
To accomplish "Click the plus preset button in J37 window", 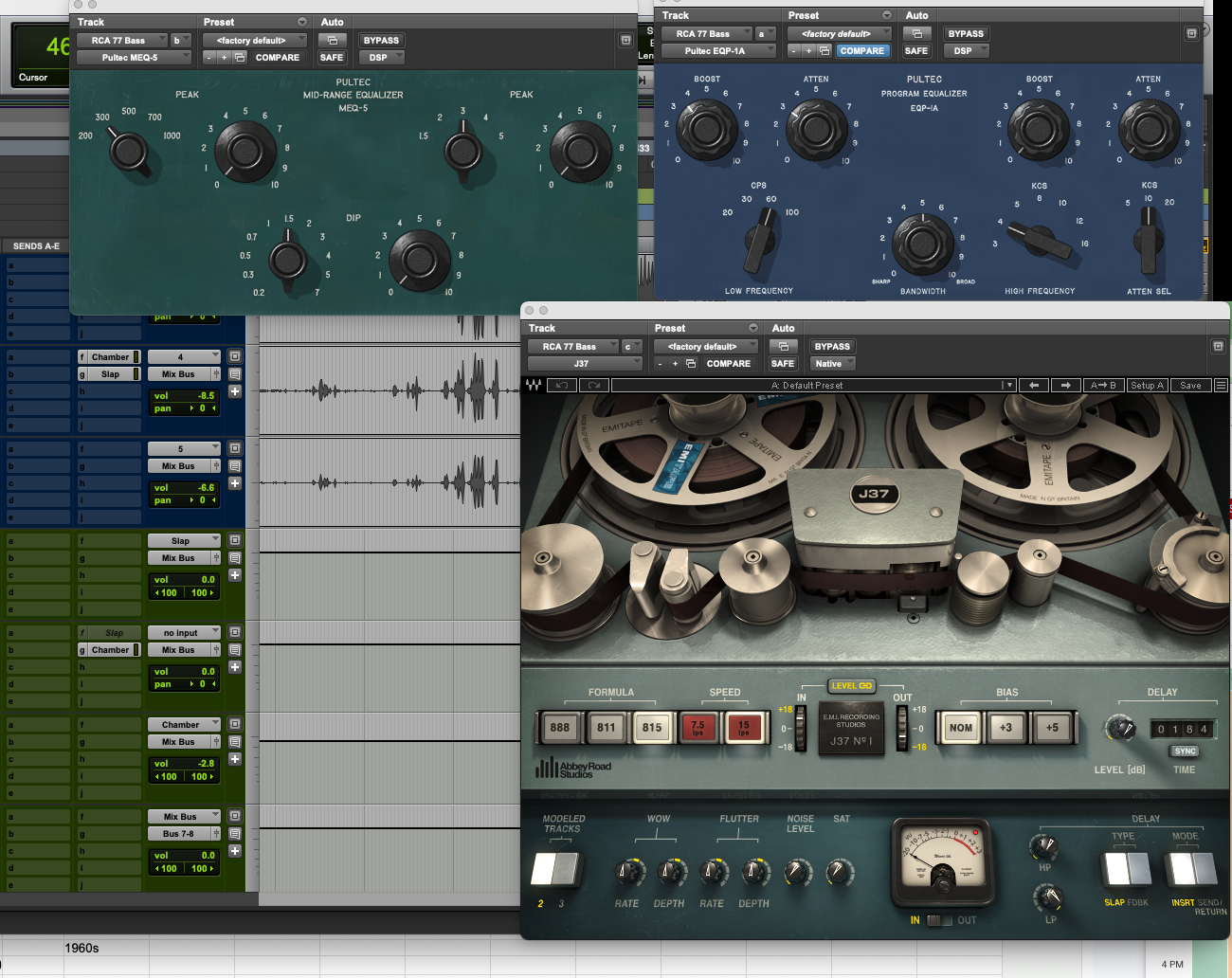I will pos(676,364).
